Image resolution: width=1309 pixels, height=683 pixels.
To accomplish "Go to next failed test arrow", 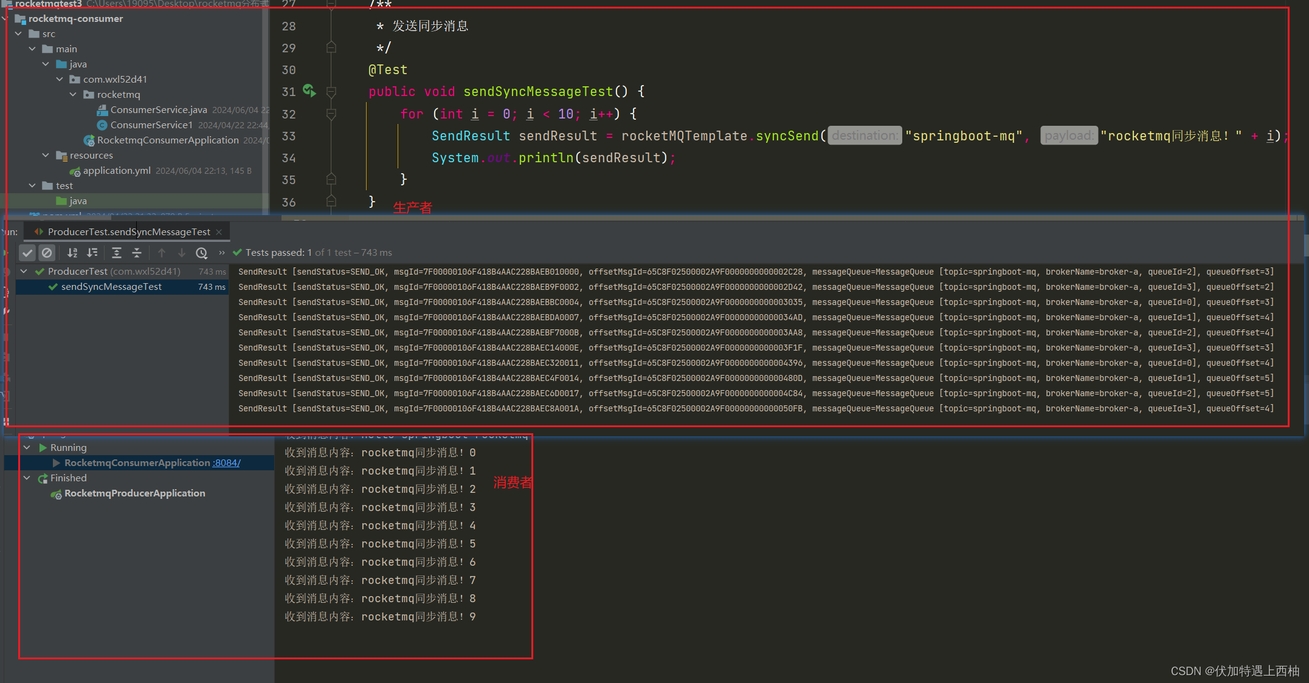I will [181, 253].
